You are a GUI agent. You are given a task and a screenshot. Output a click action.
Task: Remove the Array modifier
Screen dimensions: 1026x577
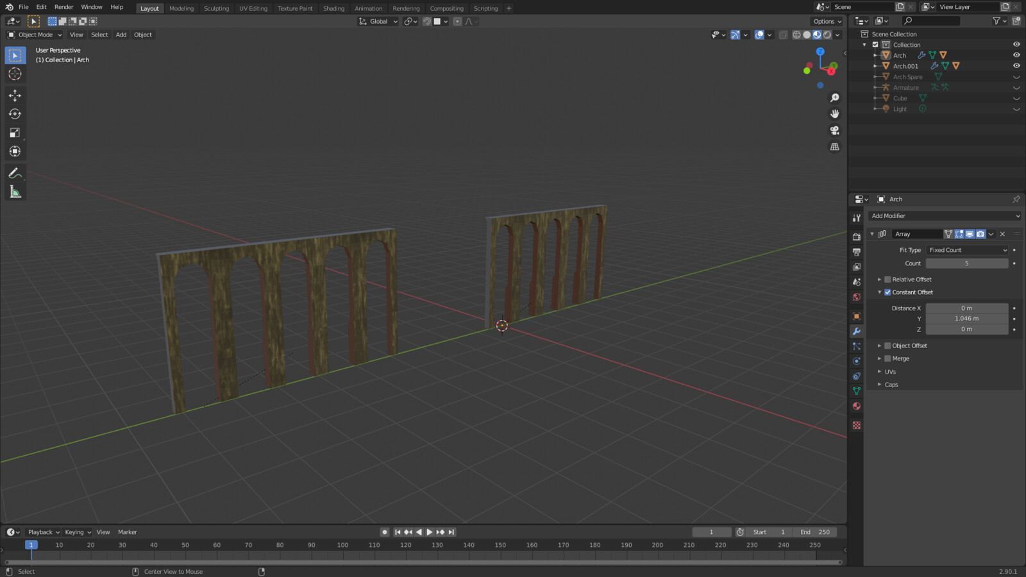click(x=1002, y=234)
